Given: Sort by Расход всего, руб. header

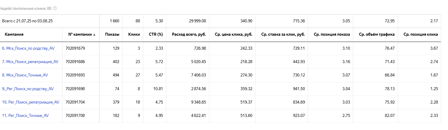Looking at the screenshot, I should pyautogui.click(x=189, y=35).
